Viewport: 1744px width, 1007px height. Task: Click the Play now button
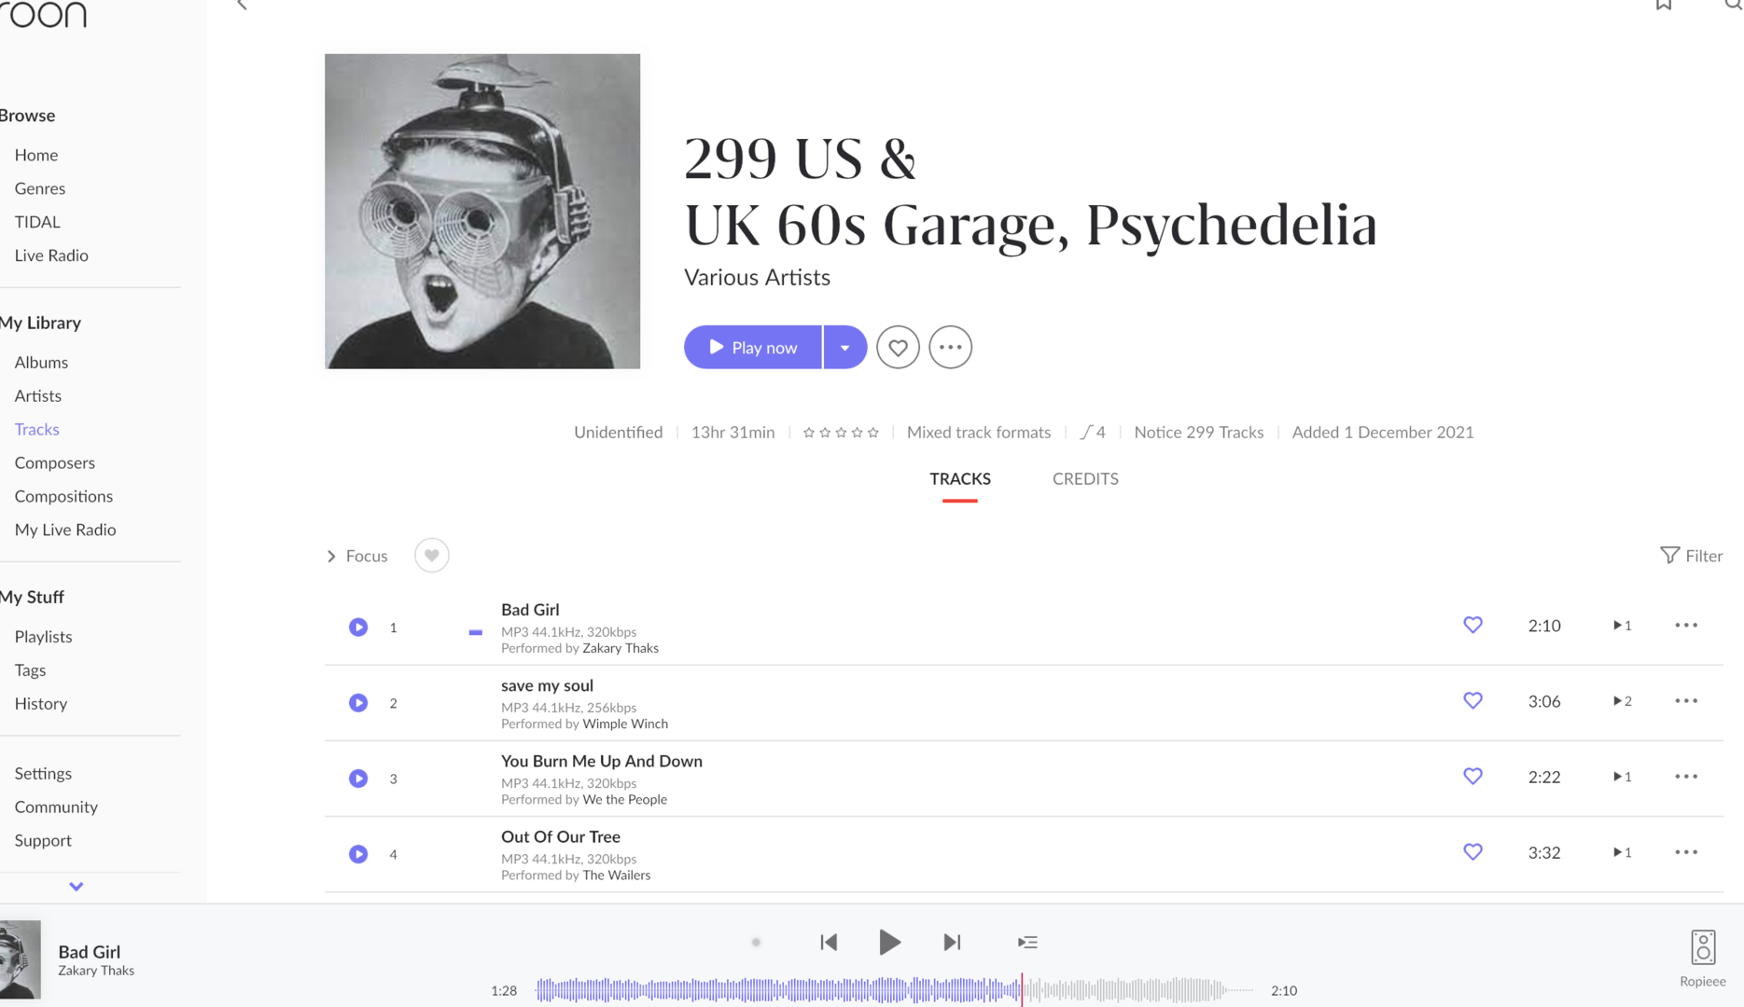[x=753, y=347]
